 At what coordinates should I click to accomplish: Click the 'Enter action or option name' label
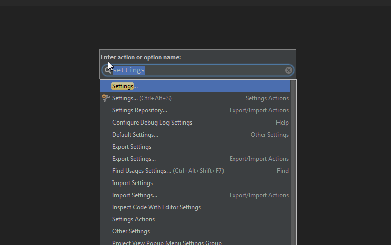coord(141,57)
